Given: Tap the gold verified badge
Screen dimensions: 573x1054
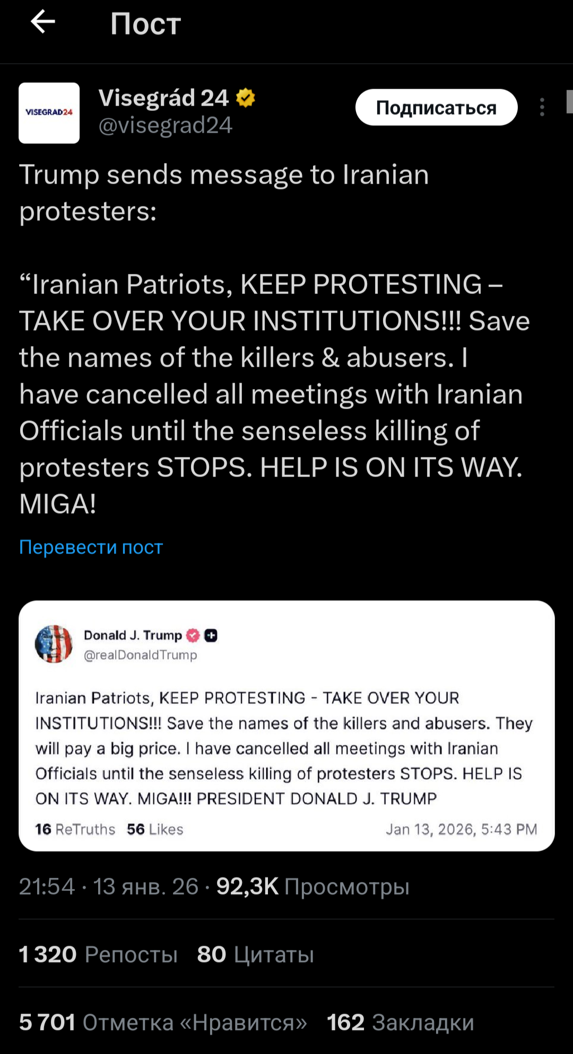Looking at the screenshot, I should [245, 98].
